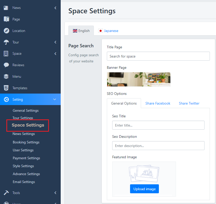Screen dimensions: 216x204
Task: Click the Menu layers icon
Action: (x=6, y=76)
